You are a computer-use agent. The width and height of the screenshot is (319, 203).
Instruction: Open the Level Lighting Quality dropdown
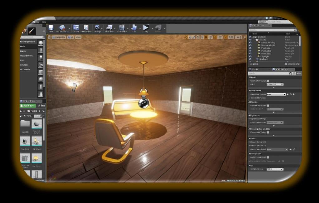click(x=275, y=123)
